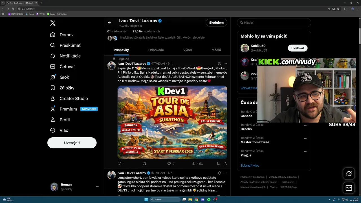Open the Stream - Kick Dashboard bookmark
This screenshot has height=203, width=361.
pyautogui.click(x=57, y=14)
